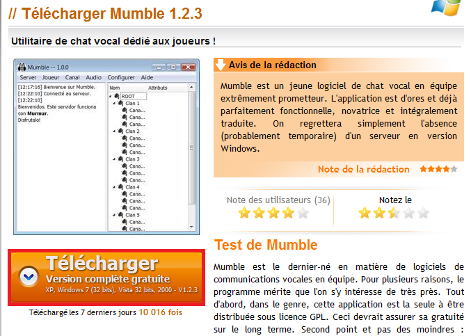This screenshot has width=471, height=336.
Task: Click the Clan 2 channel icon
Action: tap(121, 131)
